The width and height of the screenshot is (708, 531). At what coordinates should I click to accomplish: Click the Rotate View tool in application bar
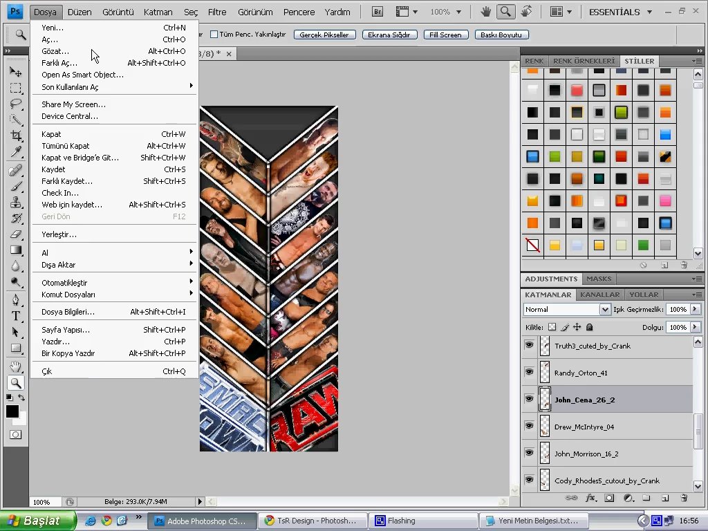[x=526, y=12]
